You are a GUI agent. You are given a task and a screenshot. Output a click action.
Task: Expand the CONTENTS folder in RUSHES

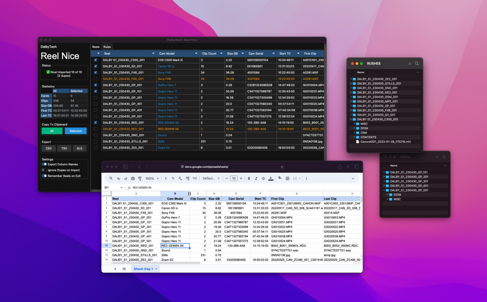(x=354, y=137)
